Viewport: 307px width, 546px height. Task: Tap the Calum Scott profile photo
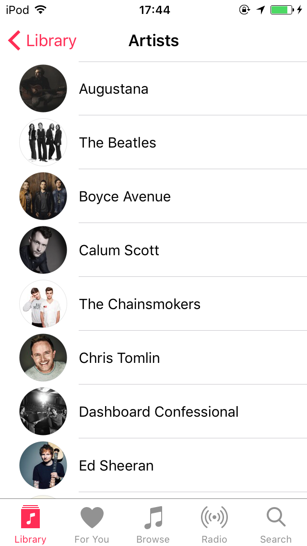[x=43, y=250]
